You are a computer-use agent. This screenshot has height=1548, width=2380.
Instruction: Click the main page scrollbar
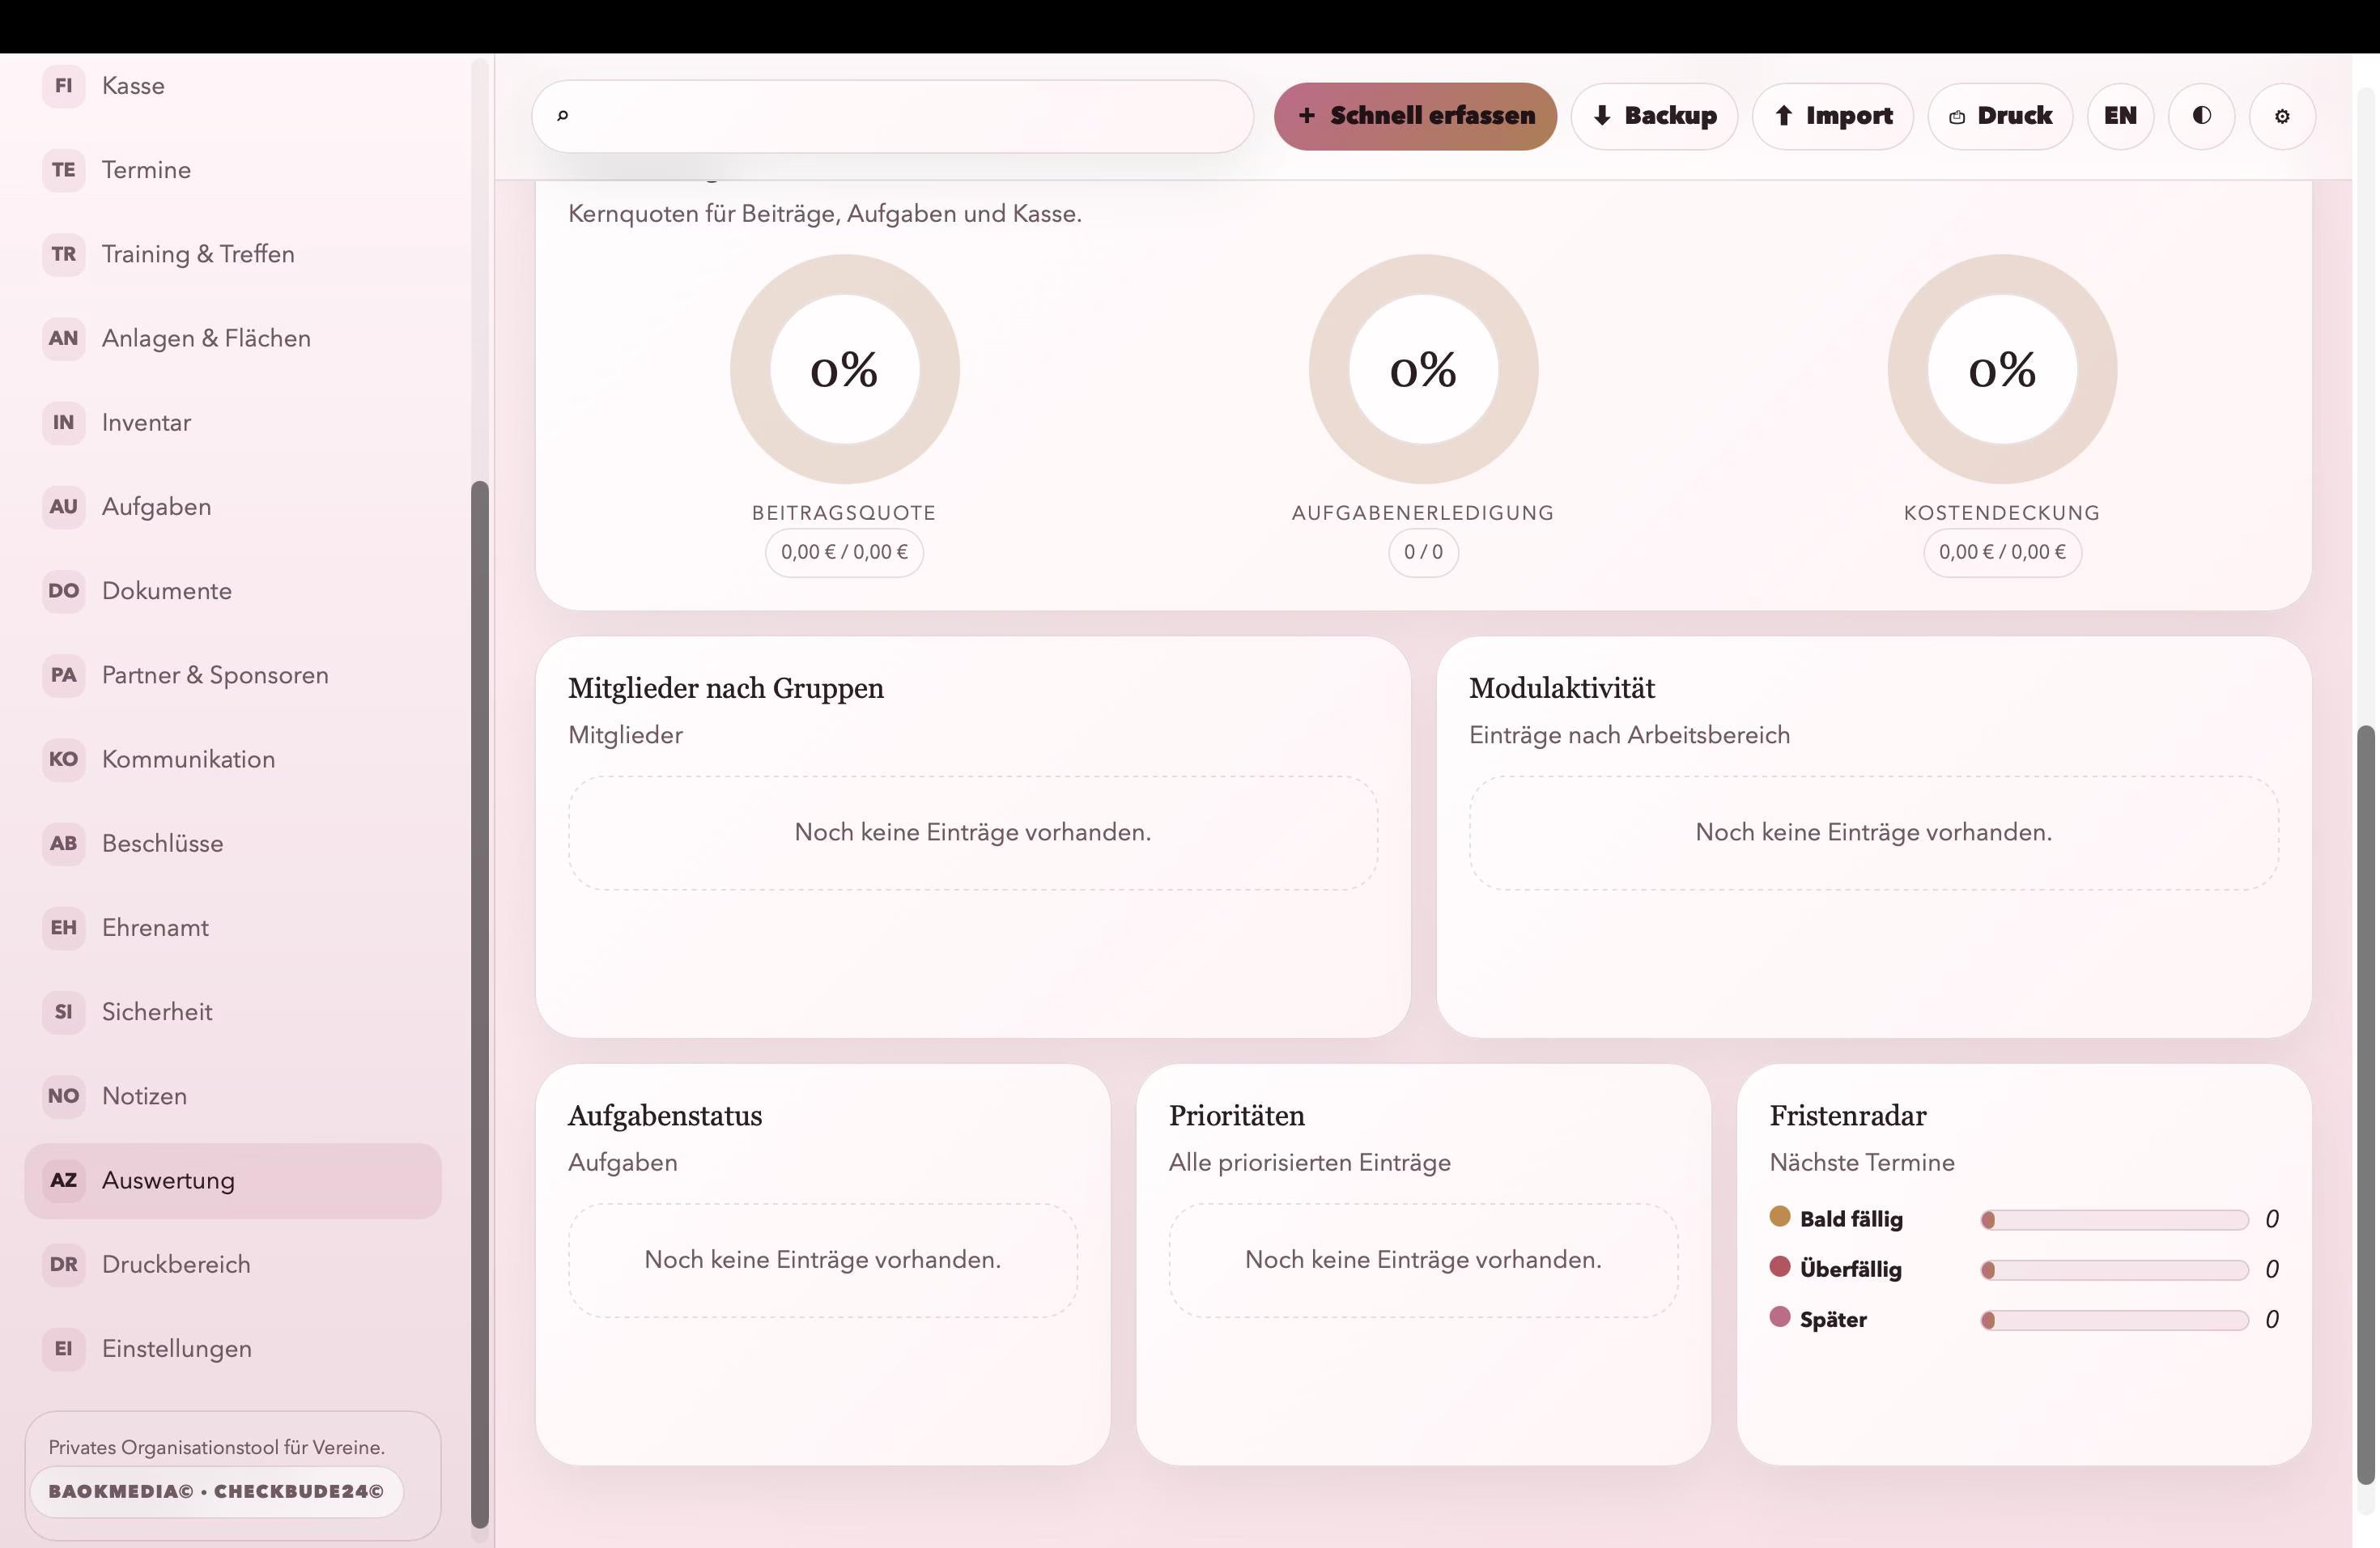[2365, 1105]
